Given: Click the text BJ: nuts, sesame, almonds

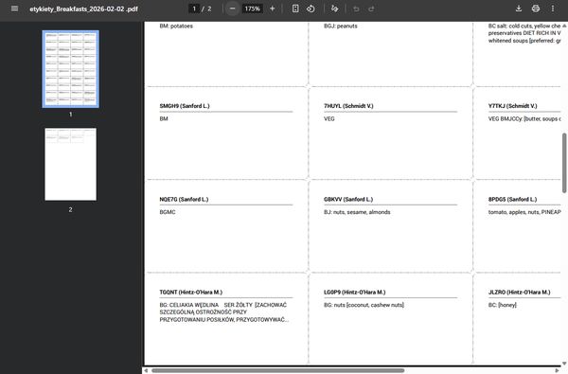Looking at the screenshot, I should point(357,212).
